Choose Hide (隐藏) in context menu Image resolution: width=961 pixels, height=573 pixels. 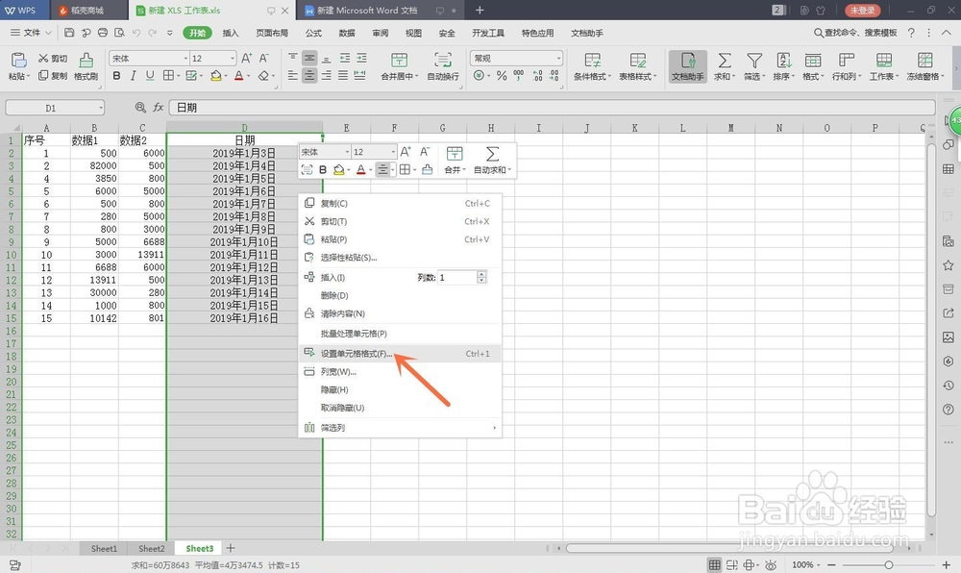[x=400, y=389]
